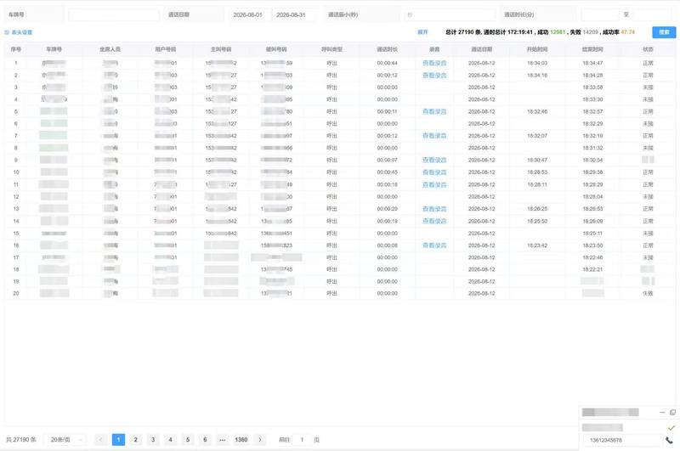Select end time cell 18:25:11
The width and height of the screenshot is (680, 451).
coord(592,234)
